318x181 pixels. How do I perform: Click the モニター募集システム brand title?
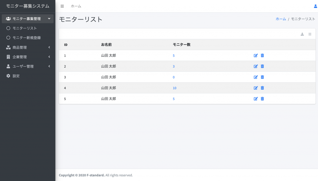coord(28,6)
